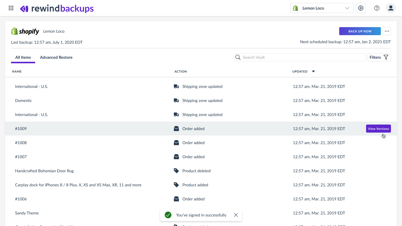
Task: Open the apps grid menu icon
Action: pos(11,8)
